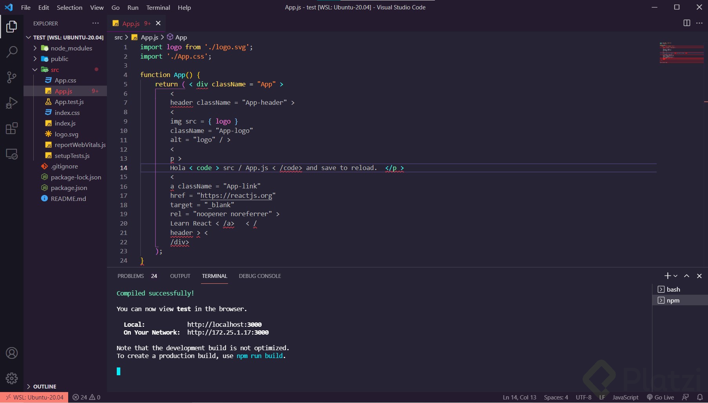708x403 pixels.
Task: Open logo.svg file
Action: click(x=65, y=134)
